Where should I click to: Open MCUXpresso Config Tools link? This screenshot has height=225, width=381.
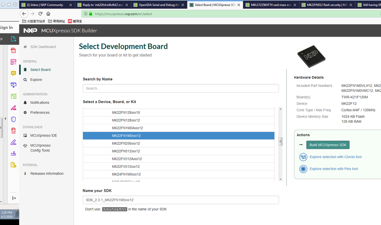point(40,148)
